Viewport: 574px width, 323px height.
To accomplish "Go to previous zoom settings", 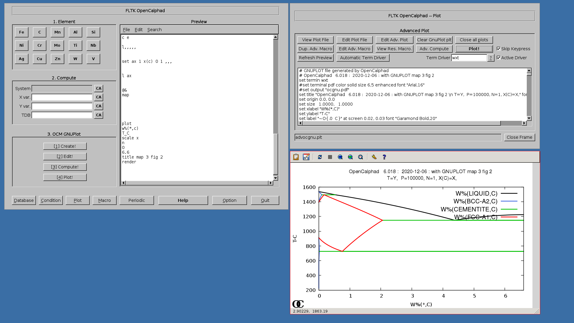I will [x=340, y=157].
